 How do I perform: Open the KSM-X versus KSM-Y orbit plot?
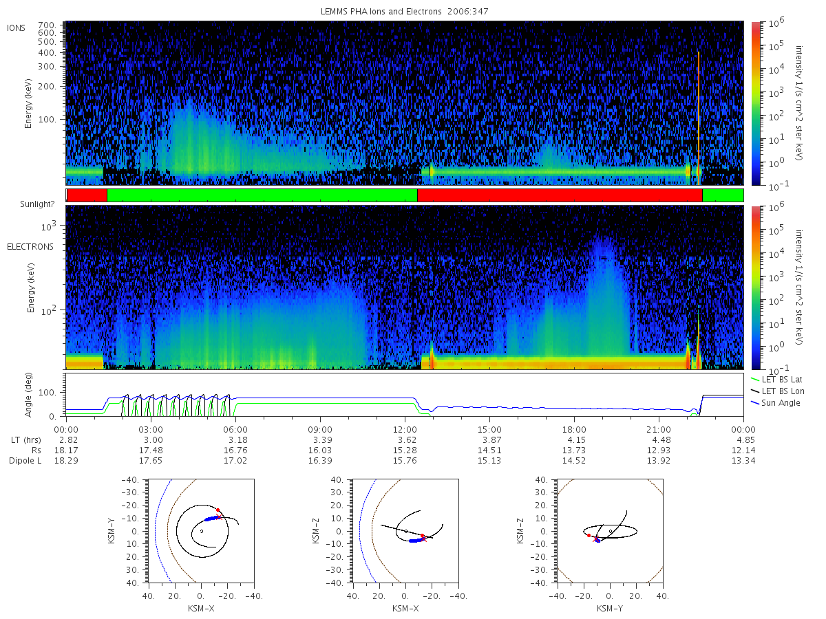click(x=201, y=530)
